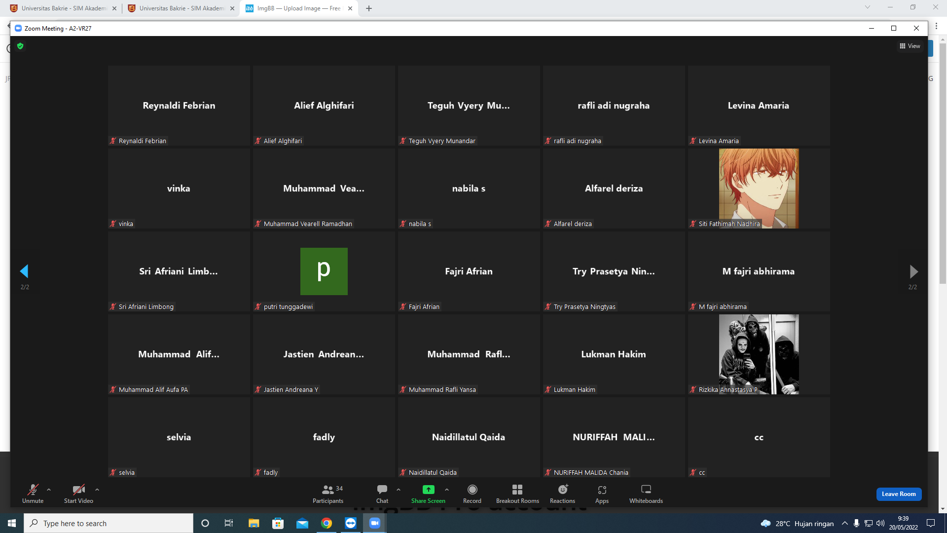The height and width of the screenshot is (533, 947).
Task: Unmute the microphone in Zoom
Action: (x=33, y=494)
